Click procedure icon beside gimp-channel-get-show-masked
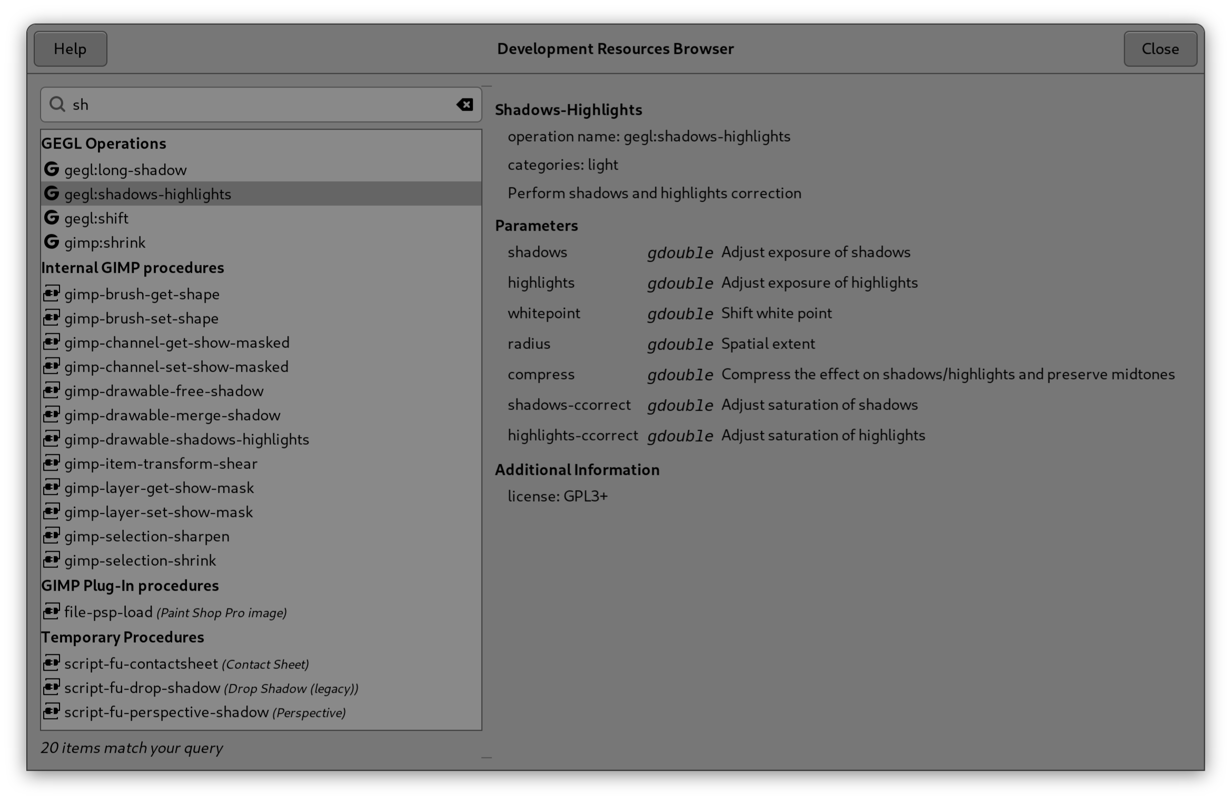 (51, 342)
